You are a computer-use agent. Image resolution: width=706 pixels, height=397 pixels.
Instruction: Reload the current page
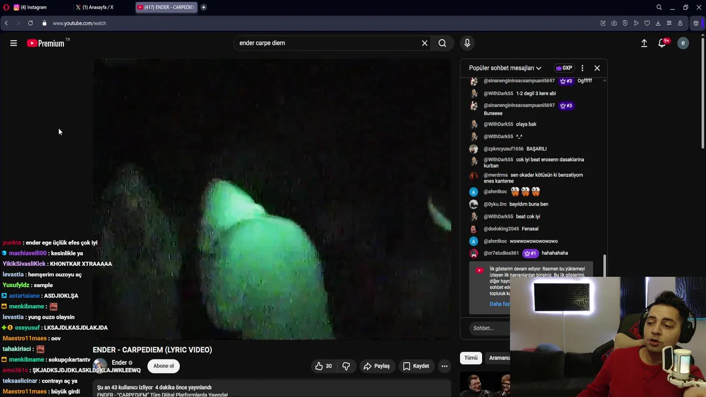click(x=30, y=23)
